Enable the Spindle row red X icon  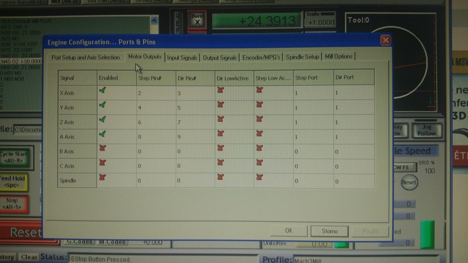(x=102, y=177)
